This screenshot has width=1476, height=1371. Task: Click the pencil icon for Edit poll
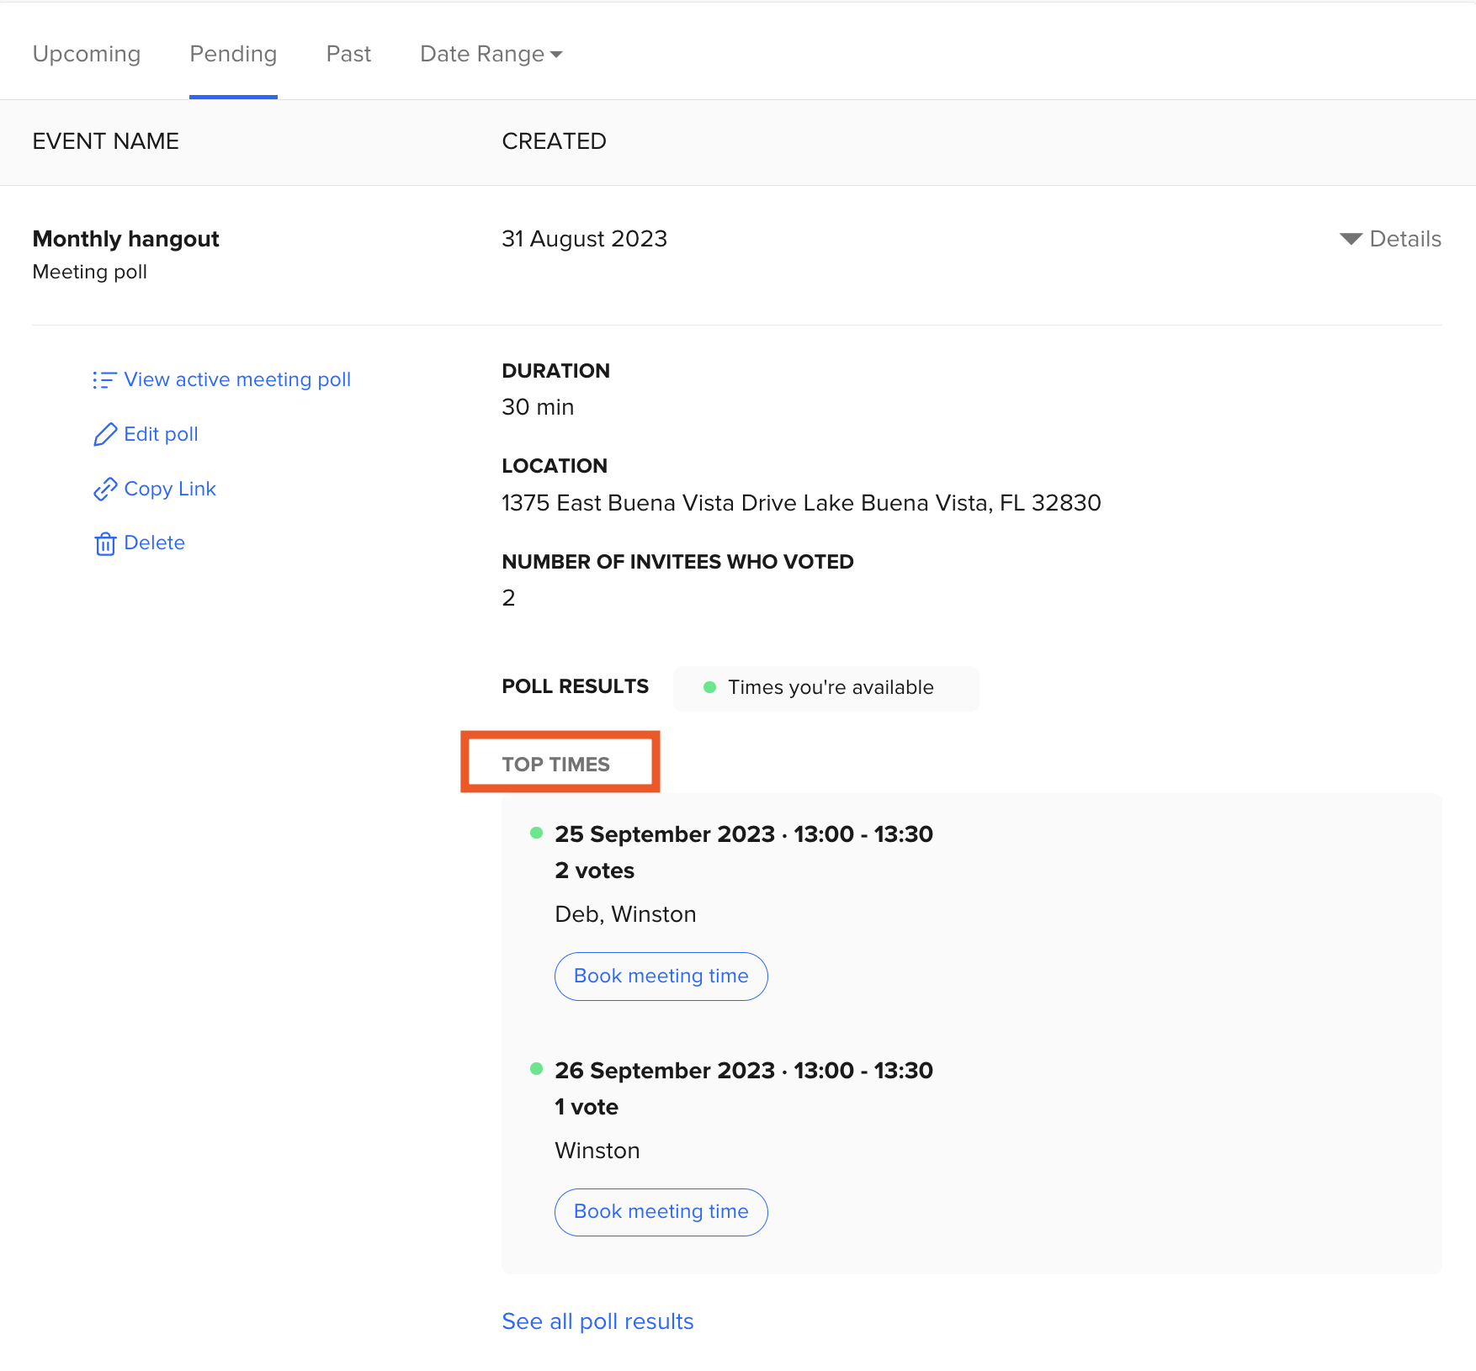104,435
